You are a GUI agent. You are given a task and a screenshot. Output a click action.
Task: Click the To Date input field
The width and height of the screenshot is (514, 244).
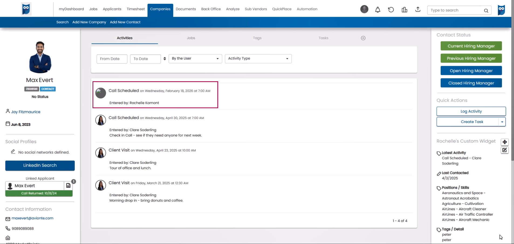pyautogui.click(x=145, y=59)
